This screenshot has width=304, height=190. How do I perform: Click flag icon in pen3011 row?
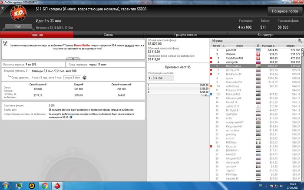(258, 50)
